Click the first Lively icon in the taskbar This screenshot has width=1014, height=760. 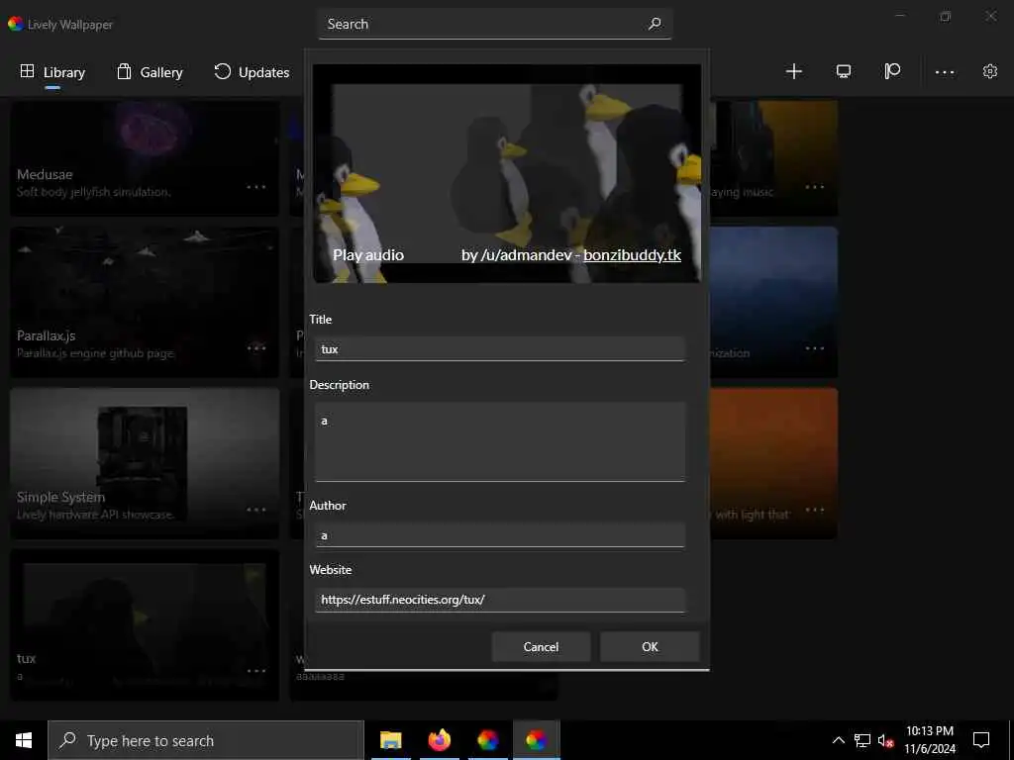tap(487, 740)
